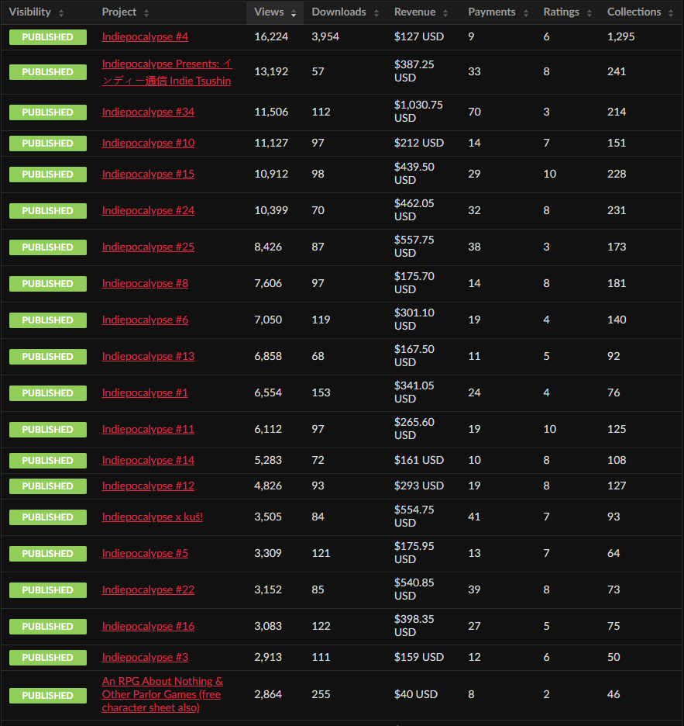Sort by the Downloads column header
Image resolution: width=684 pixels, height=726 pixels.
pyautogui.click(x=345, y=12)
